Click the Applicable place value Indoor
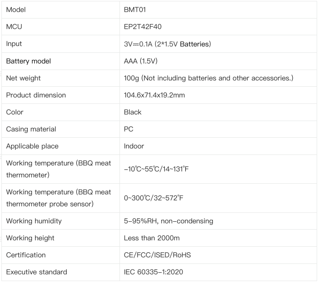319x282 pixels. click(x=134, y=146)
